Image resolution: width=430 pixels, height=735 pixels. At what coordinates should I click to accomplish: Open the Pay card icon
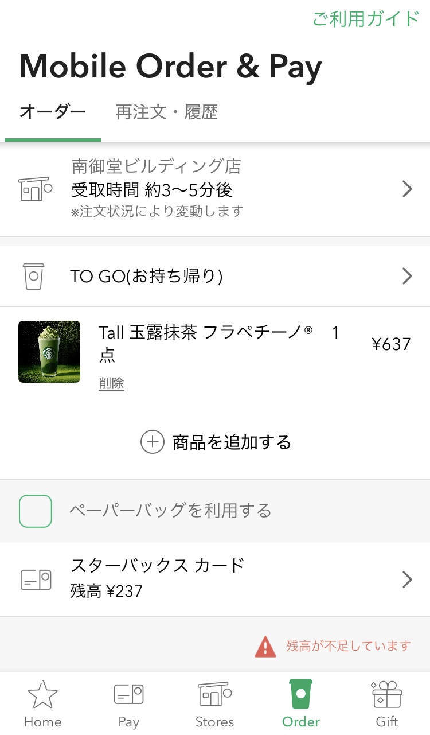[x=128, y=695]
